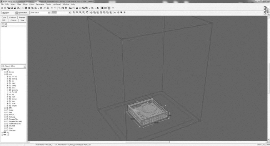Click the horizontal scrollbar under viewport
This screenshot has width=270, height=146.
(147, 142)
